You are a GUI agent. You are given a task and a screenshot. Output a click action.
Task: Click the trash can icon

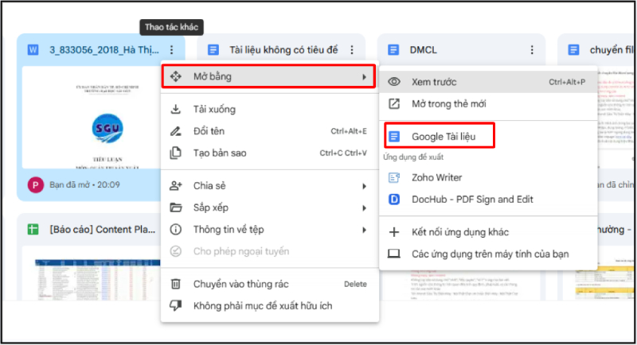pyautogui.click(x=175, y=284)
